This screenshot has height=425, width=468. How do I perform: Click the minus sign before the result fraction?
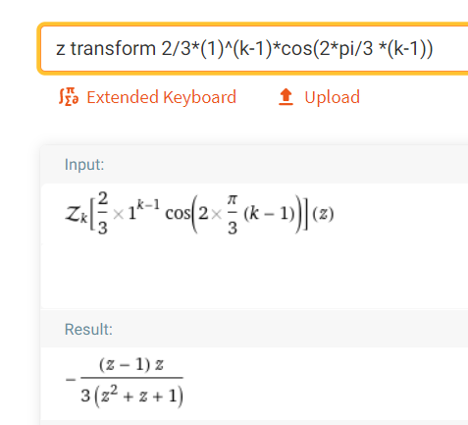click(71, 380)
